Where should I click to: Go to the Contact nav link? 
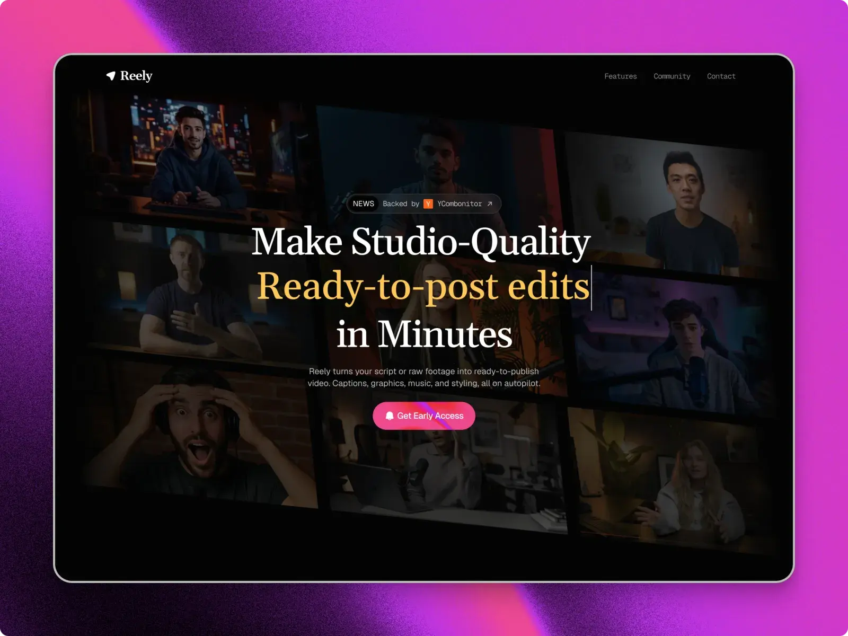click(x=721, y=76)
